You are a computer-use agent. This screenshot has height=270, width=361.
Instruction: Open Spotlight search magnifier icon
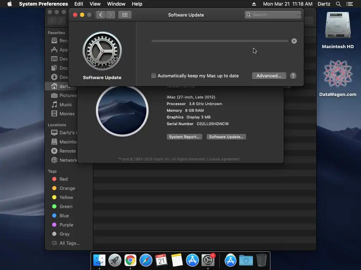point(338,4)
